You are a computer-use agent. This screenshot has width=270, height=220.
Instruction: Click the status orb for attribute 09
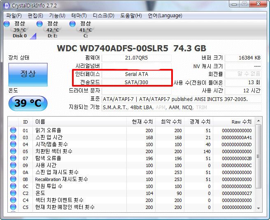click(13, 165)
